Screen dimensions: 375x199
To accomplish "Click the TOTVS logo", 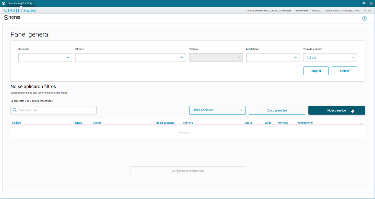I will 12,18.
